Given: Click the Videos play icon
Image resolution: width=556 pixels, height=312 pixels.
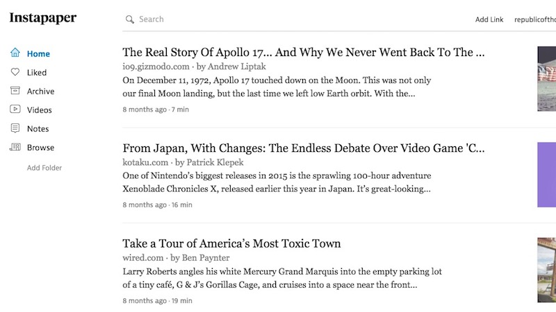Looking at the screenshot, I should (x=15, y=109).
